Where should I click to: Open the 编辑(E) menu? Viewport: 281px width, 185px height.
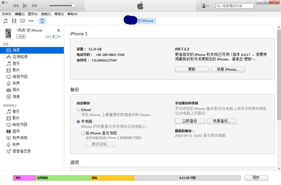[x=20, y=14]
